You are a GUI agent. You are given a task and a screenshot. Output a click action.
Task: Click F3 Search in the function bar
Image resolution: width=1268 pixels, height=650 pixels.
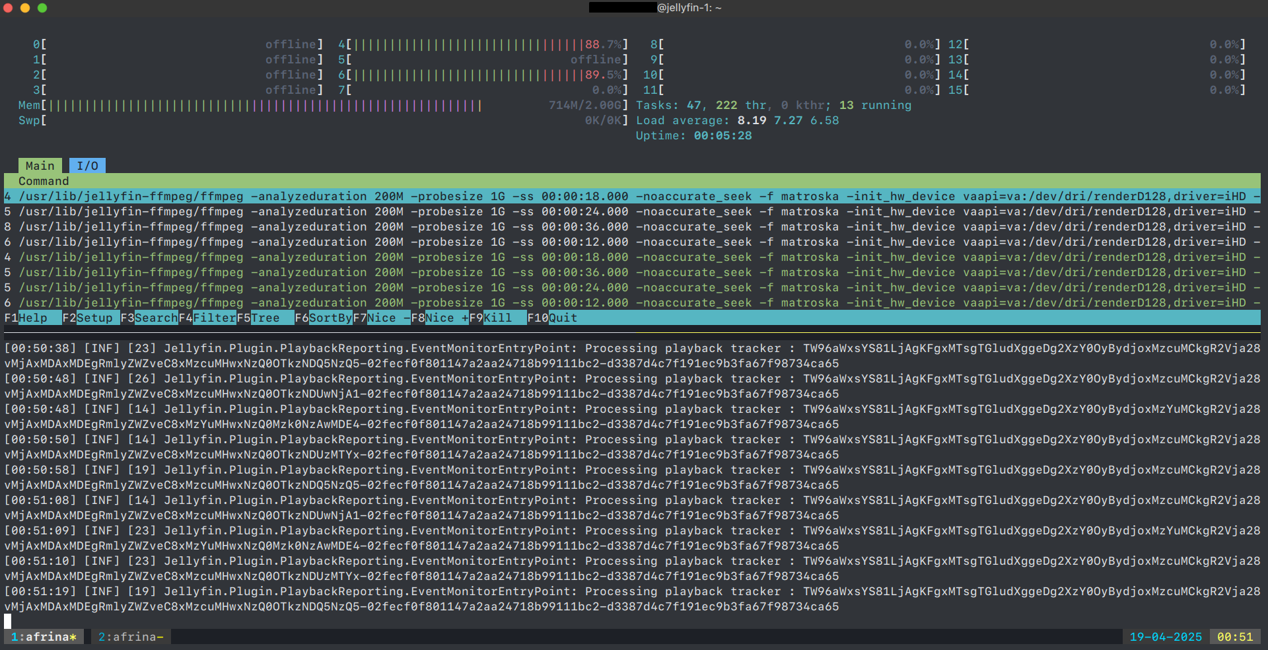pyautogui.click(x=156, y=318)
